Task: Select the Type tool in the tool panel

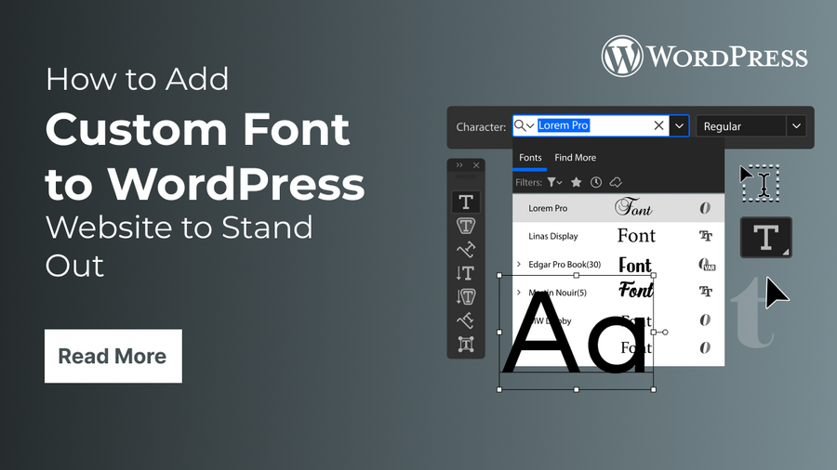Action: [466, 202]
